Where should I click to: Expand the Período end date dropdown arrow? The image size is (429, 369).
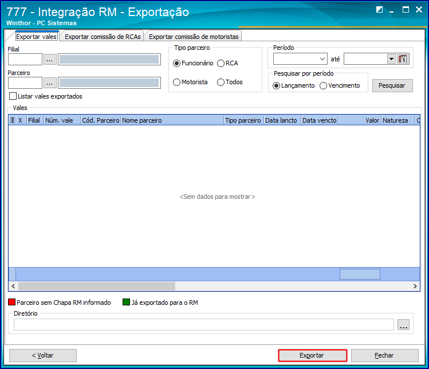pos(392,59)
